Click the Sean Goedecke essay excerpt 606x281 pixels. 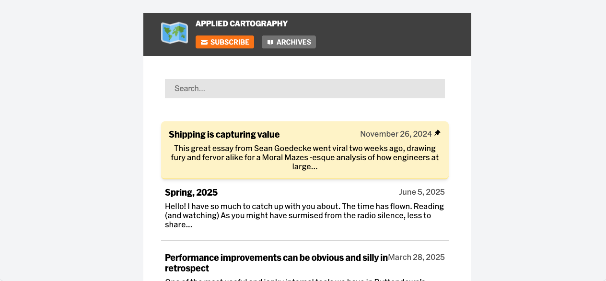[305, 157]
